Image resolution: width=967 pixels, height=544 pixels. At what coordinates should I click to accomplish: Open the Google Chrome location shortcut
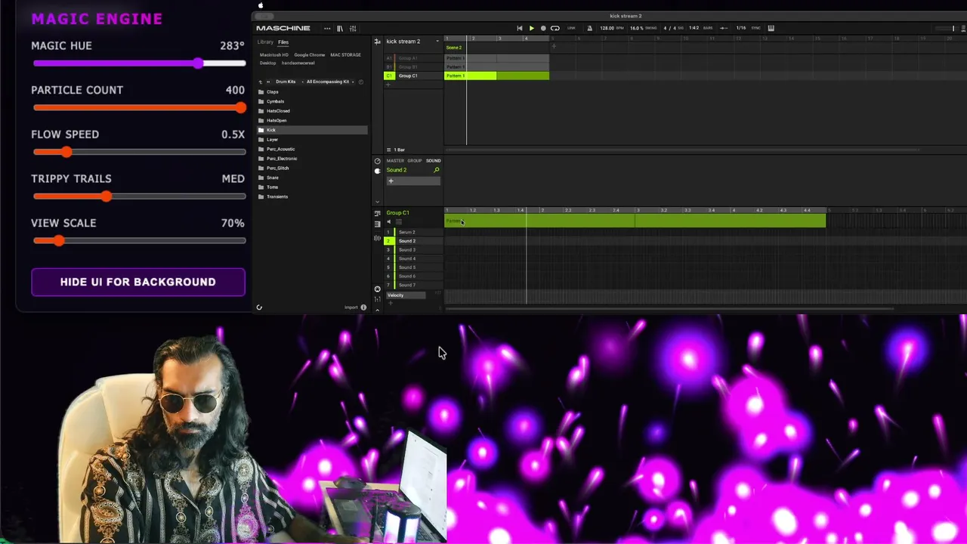[310, 55]
